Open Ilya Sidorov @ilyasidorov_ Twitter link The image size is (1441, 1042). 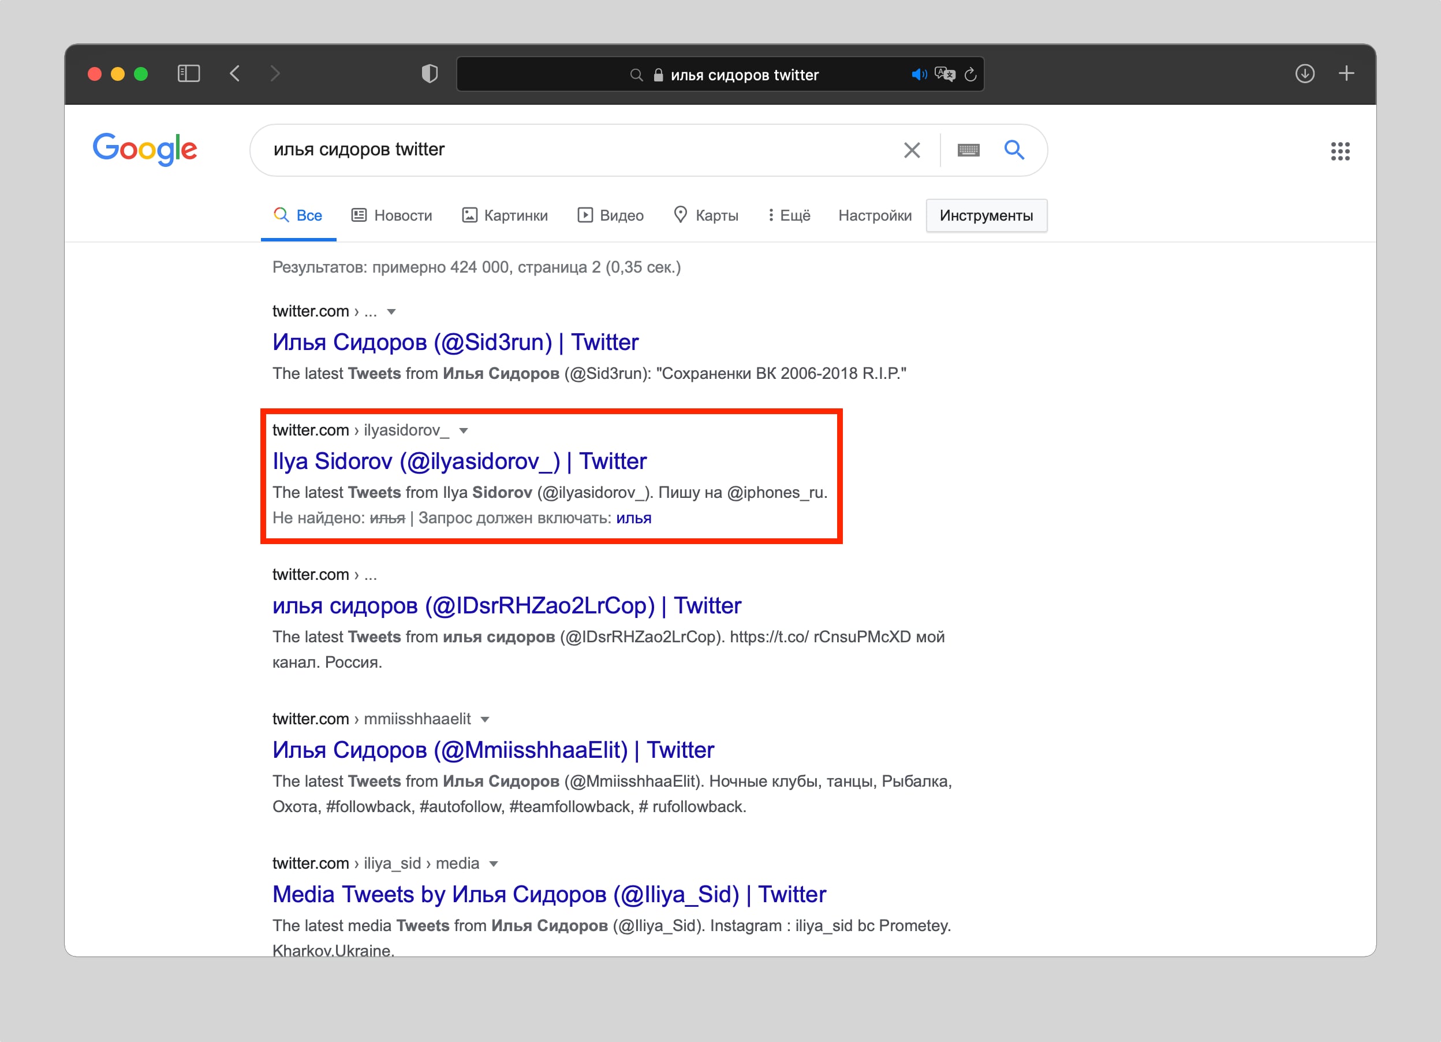click(460, 460)
